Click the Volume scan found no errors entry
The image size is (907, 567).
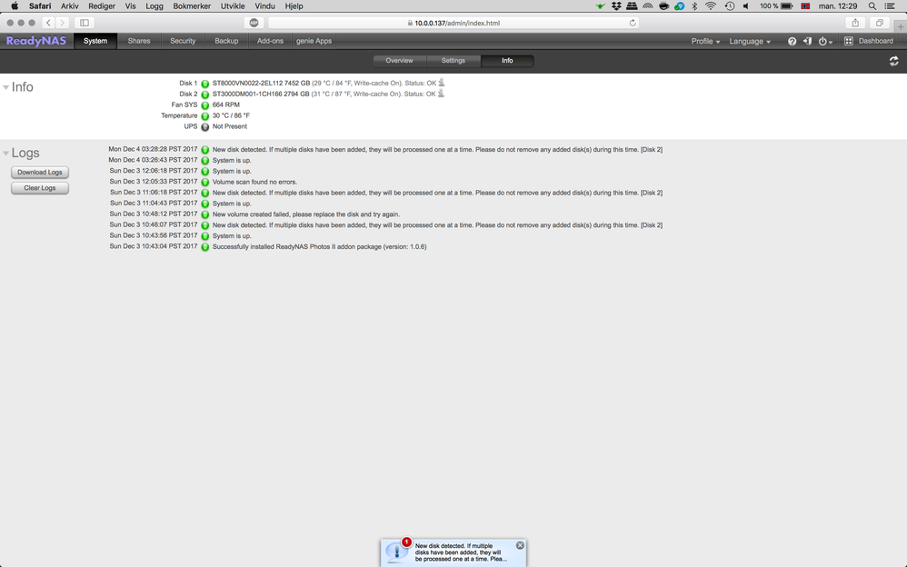(x=254, y=182)
